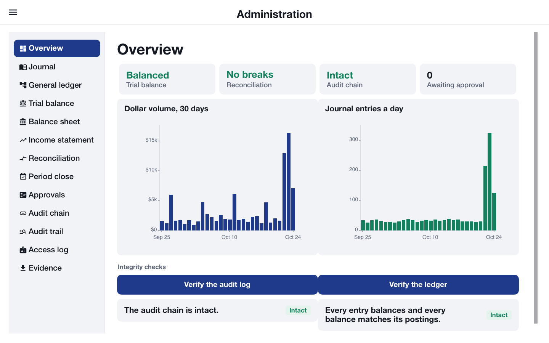Click the Administration title
The width and height of the screenshot is (549, 343).
(x=274, y=14)
